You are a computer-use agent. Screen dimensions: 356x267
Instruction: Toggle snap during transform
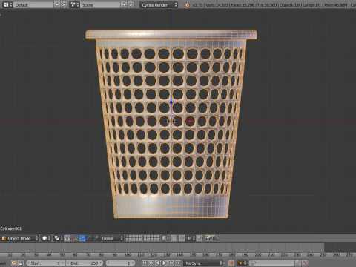click(182, 238)
